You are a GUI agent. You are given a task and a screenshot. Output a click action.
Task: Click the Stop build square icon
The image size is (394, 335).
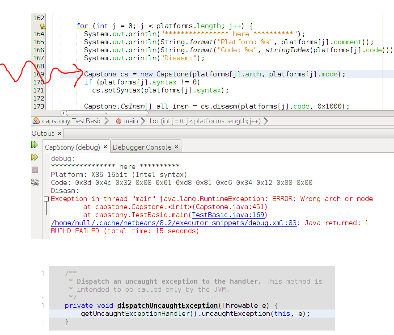click(x=35, y=170)
